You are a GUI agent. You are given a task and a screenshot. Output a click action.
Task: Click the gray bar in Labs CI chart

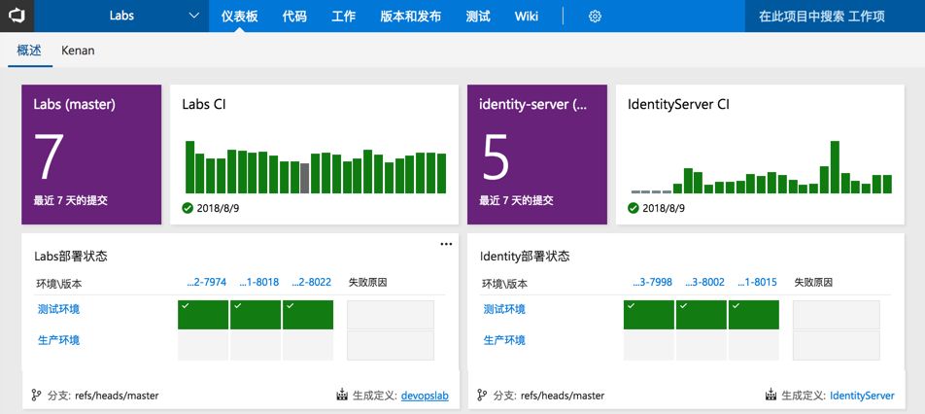[304, 178]
